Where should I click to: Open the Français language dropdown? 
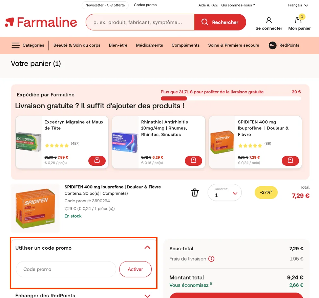pyautogui.click(x=298, y=5)
